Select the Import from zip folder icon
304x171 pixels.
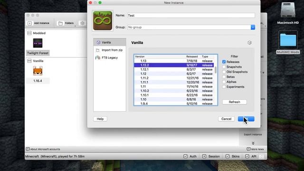point(98,50)
